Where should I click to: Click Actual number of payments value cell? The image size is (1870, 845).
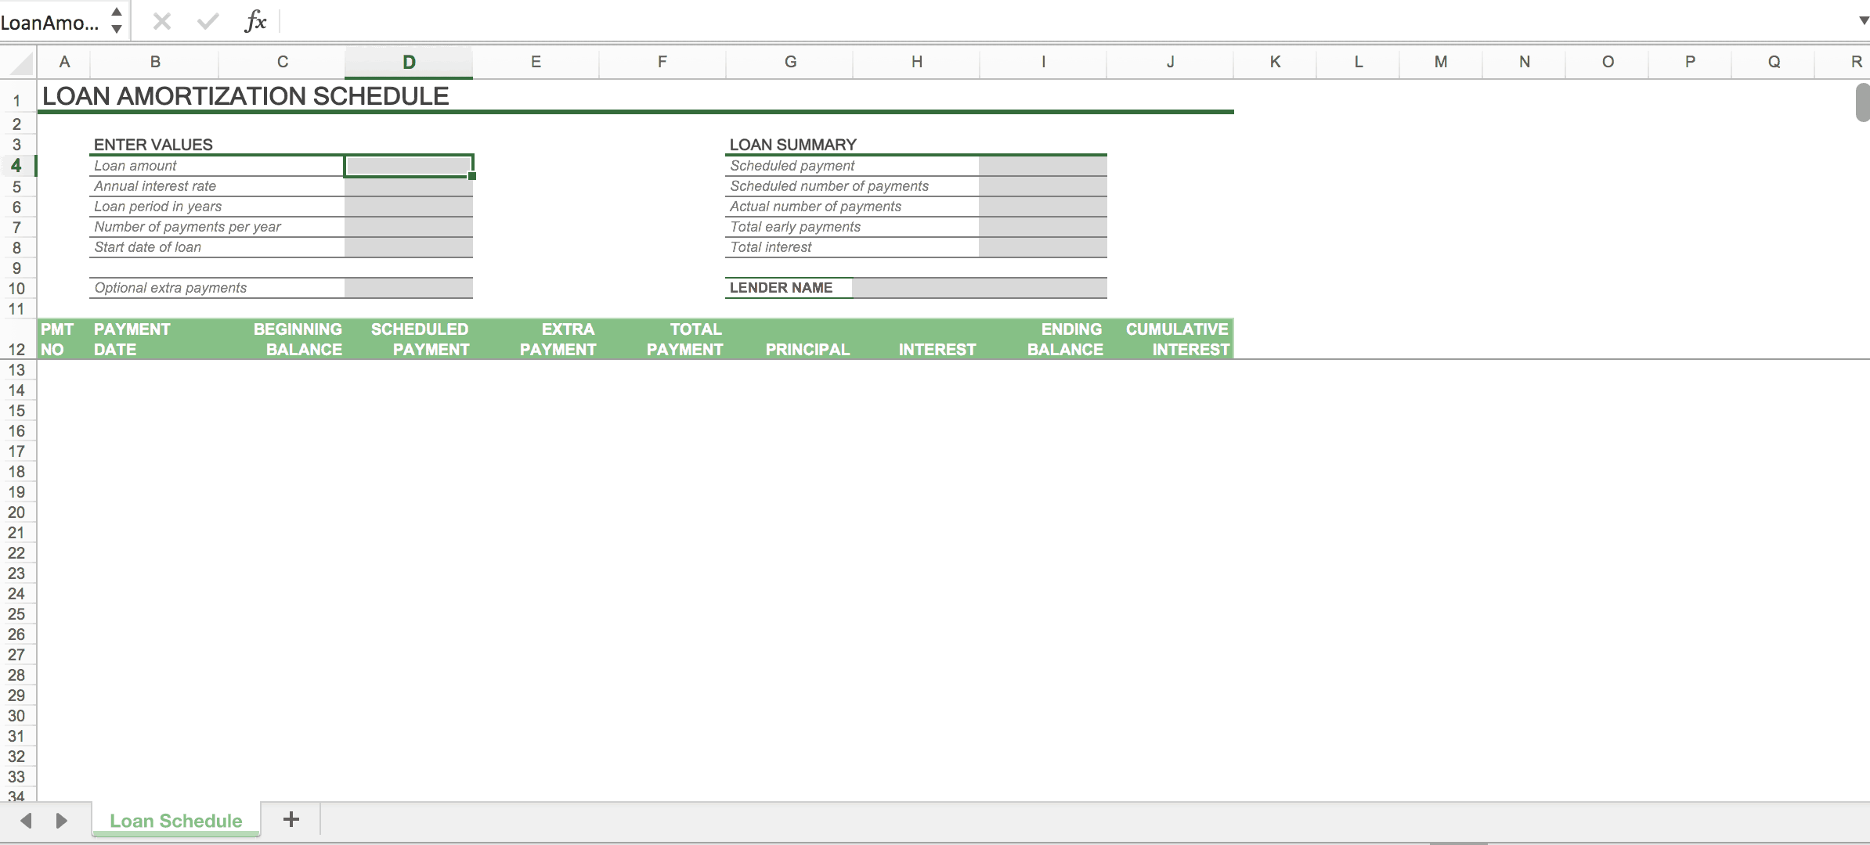point(1043,207)
